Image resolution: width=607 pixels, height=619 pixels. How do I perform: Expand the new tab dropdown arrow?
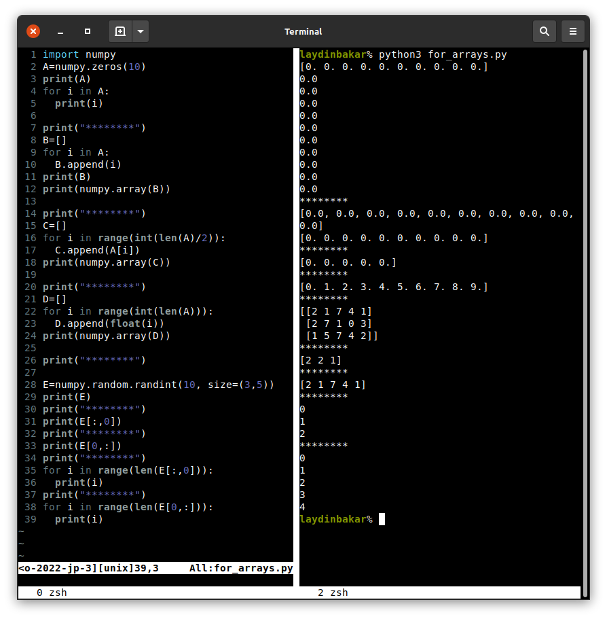140,31
